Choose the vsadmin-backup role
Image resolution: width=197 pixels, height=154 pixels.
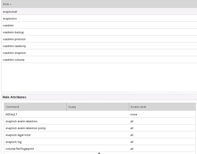click(13, 32)
